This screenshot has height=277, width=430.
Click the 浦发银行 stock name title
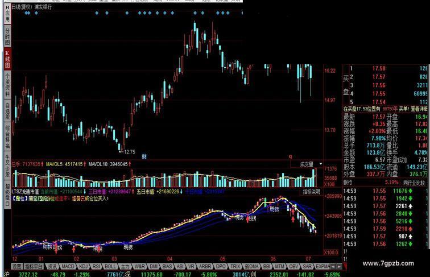pos(43,7)
